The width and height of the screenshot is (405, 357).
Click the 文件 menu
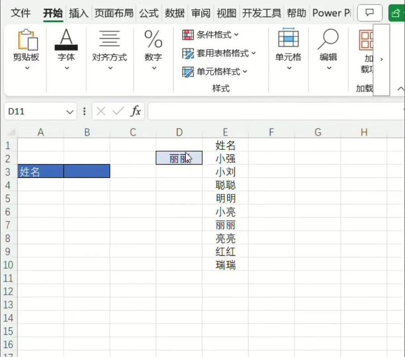tap(21, 13)
